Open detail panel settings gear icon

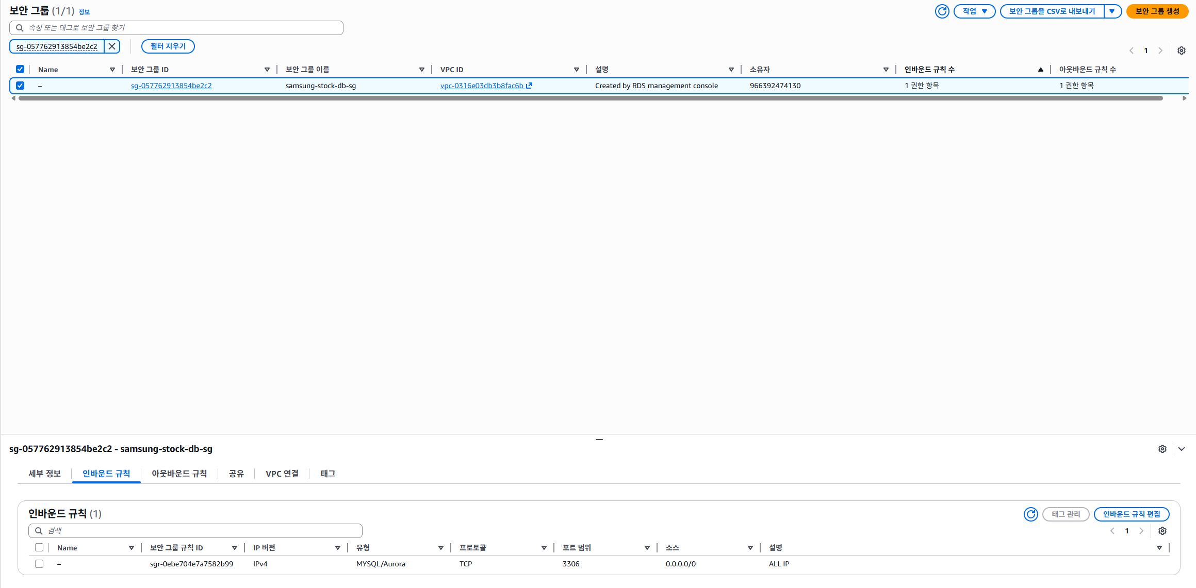tap(1162, 449)
